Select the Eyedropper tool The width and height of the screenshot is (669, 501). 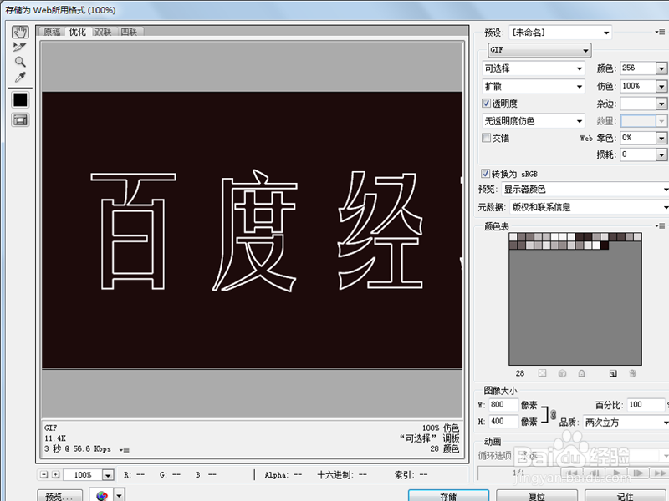tap(20, 77)
